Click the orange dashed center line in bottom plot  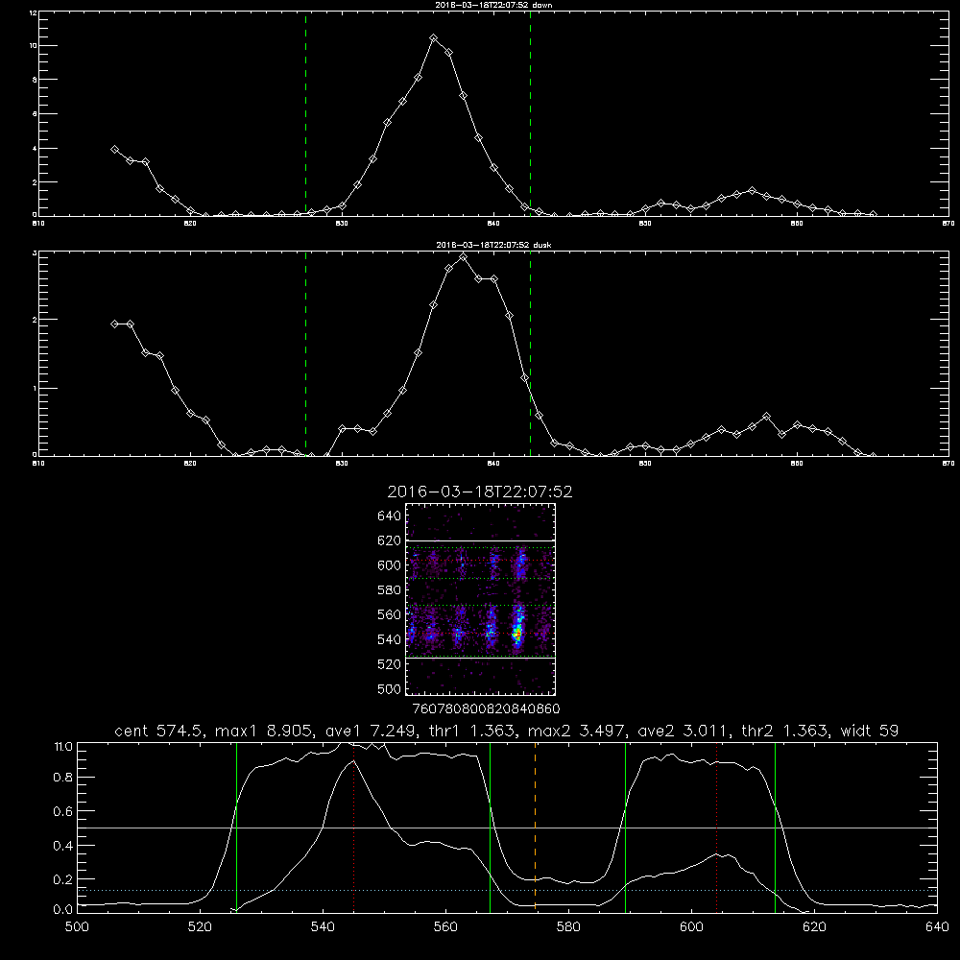(x=535, y=828)
